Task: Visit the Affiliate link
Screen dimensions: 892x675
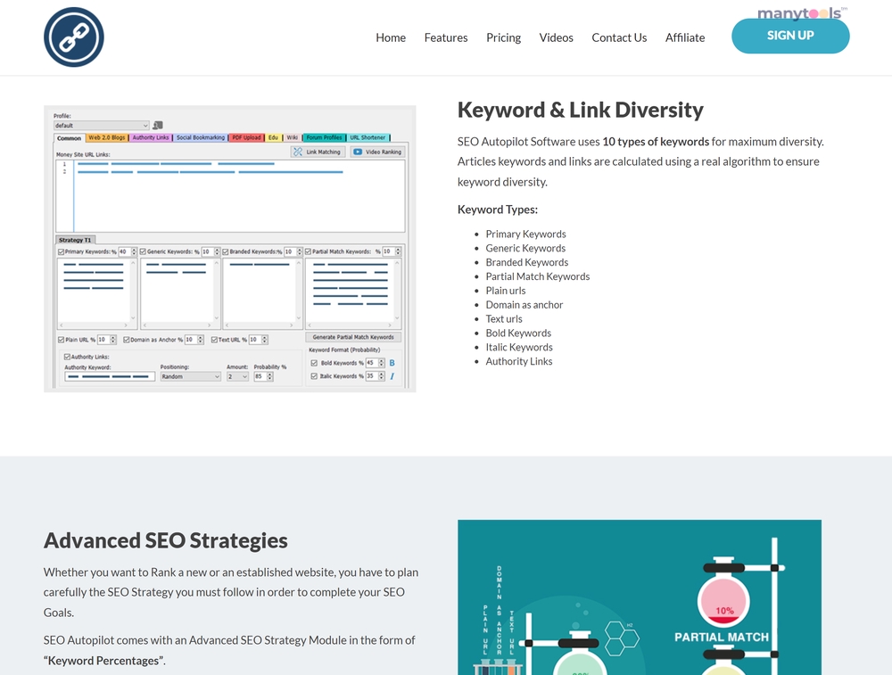Action: pos(685,37)
